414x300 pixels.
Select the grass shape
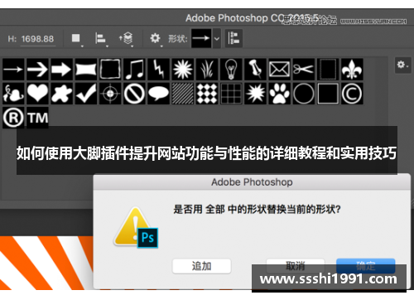[207, 70]
